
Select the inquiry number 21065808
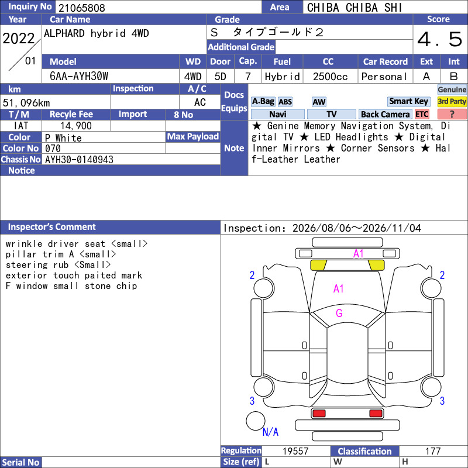point(81,8)
